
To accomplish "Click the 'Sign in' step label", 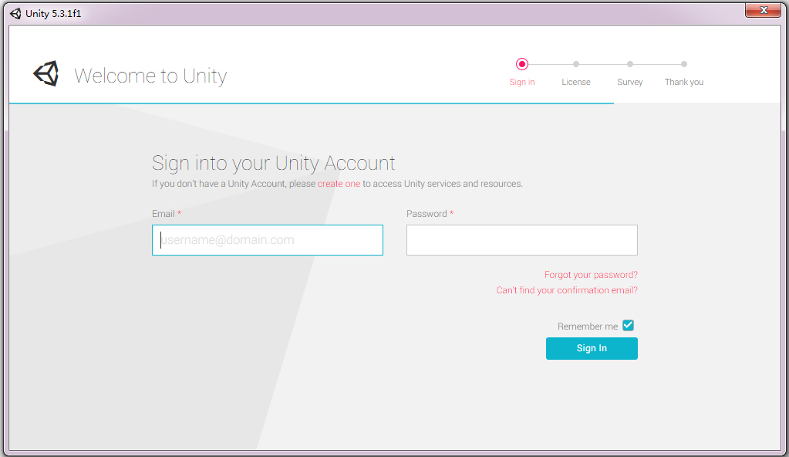I will (x=522, y=82).
